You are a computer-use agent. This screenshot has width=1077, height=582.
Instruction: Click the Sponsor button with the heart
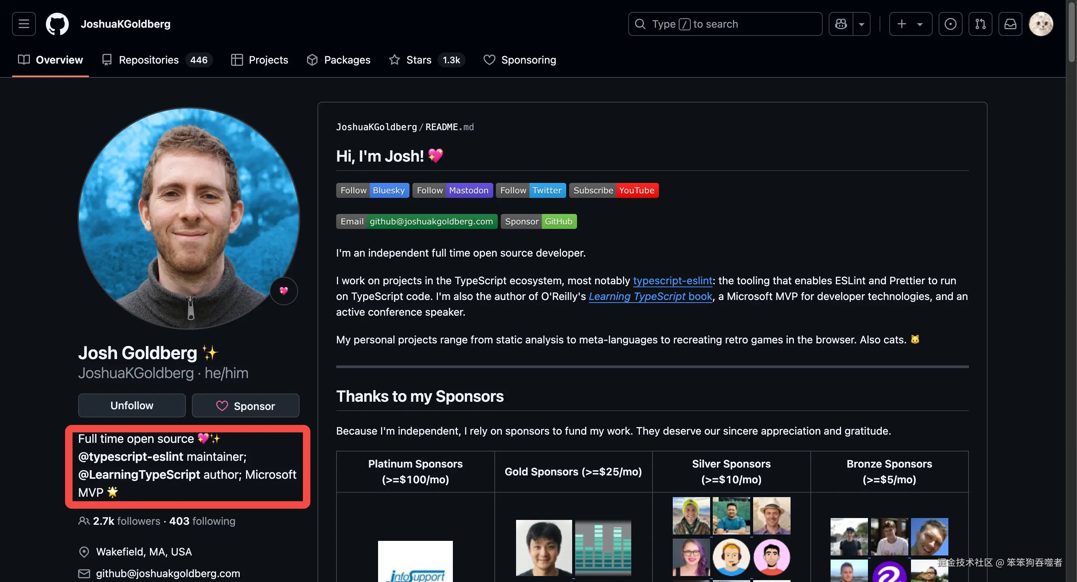(245, 405)
